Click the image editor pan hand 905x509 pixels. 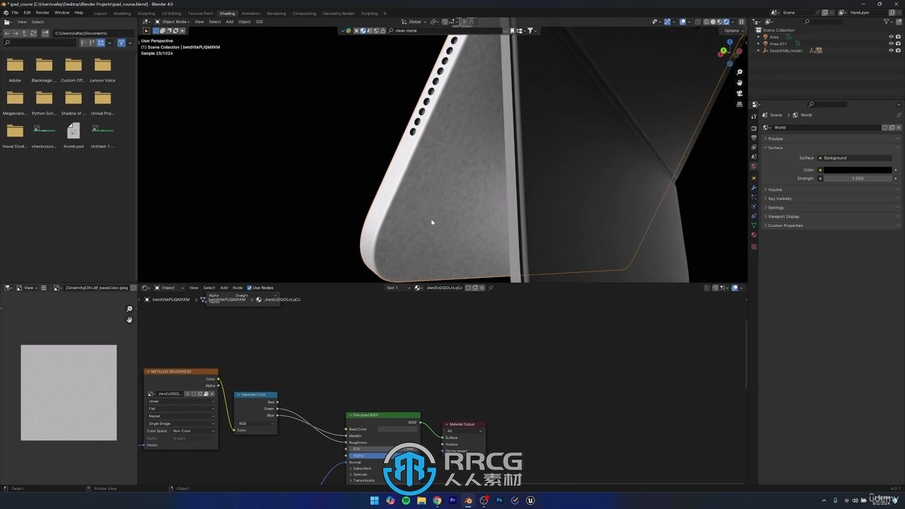point(129,320)
